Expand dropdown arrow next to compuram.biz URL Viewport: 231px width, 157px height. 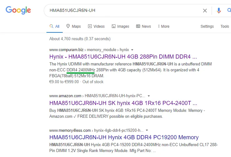pyautogui.click(x=132, y=50)
